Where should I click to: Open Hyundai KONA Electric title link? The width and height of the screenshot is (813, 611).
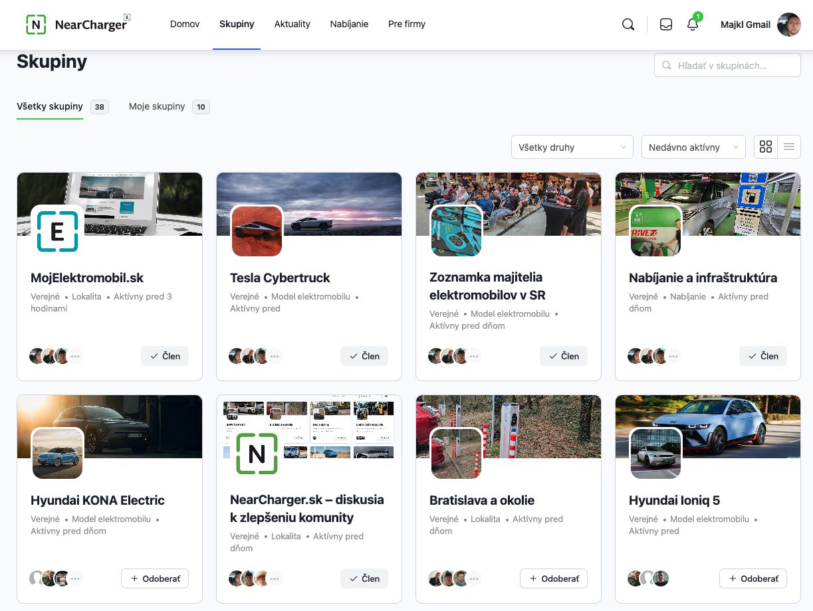tap(98, 500)
